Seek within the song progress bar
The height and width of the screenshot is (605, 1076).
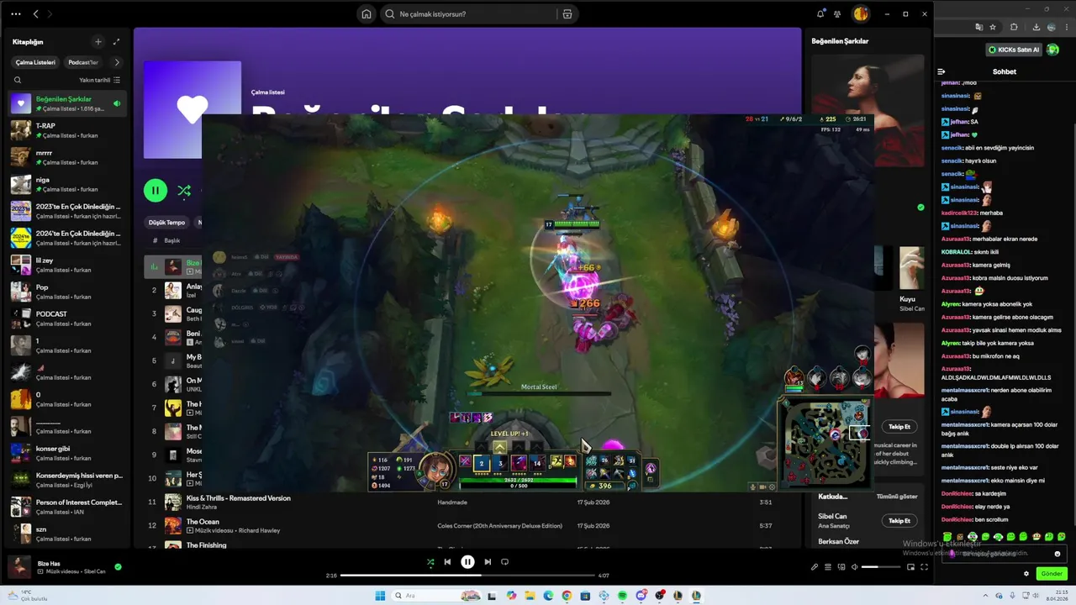[x=467, y=576]
